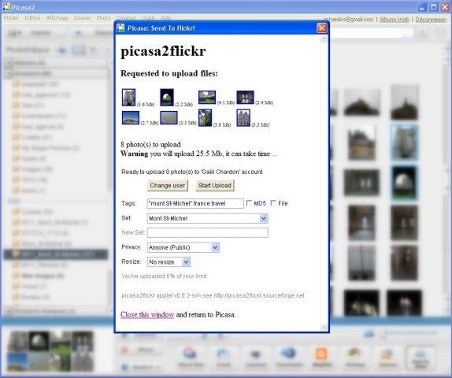Open the Resize dropdown
The width and height of the screenshot is (452, 378).
tap(169, 261)
